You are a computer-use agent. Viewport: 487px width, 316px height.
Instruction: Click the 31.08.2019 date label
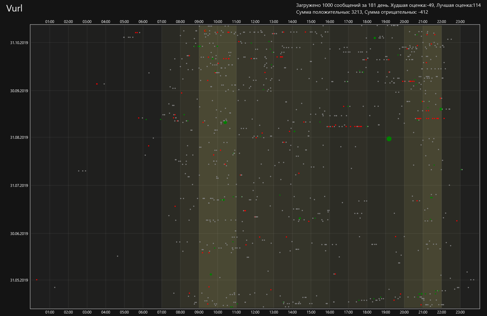click(x=19, y=137)
